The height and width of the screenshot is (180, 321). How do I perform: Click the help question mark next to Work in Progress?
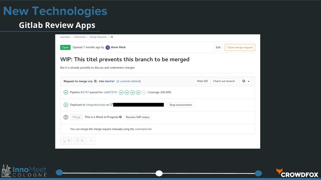tap(121, 117)
